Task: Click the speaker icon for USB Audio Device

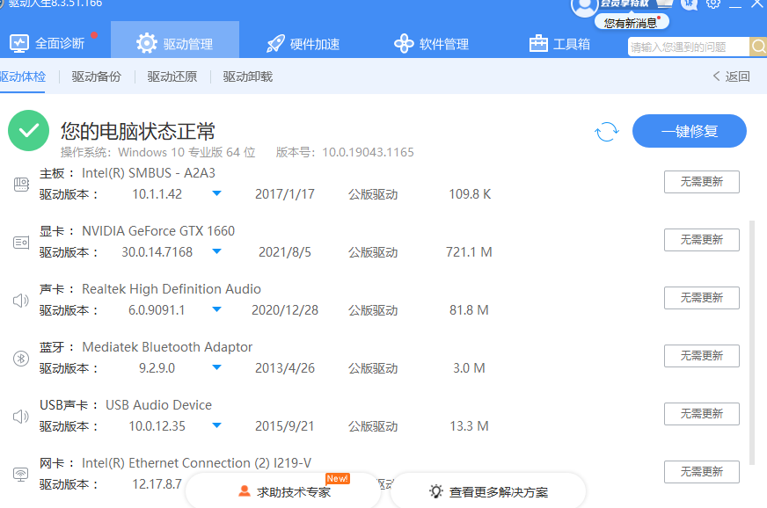Action: coord(20,417)
